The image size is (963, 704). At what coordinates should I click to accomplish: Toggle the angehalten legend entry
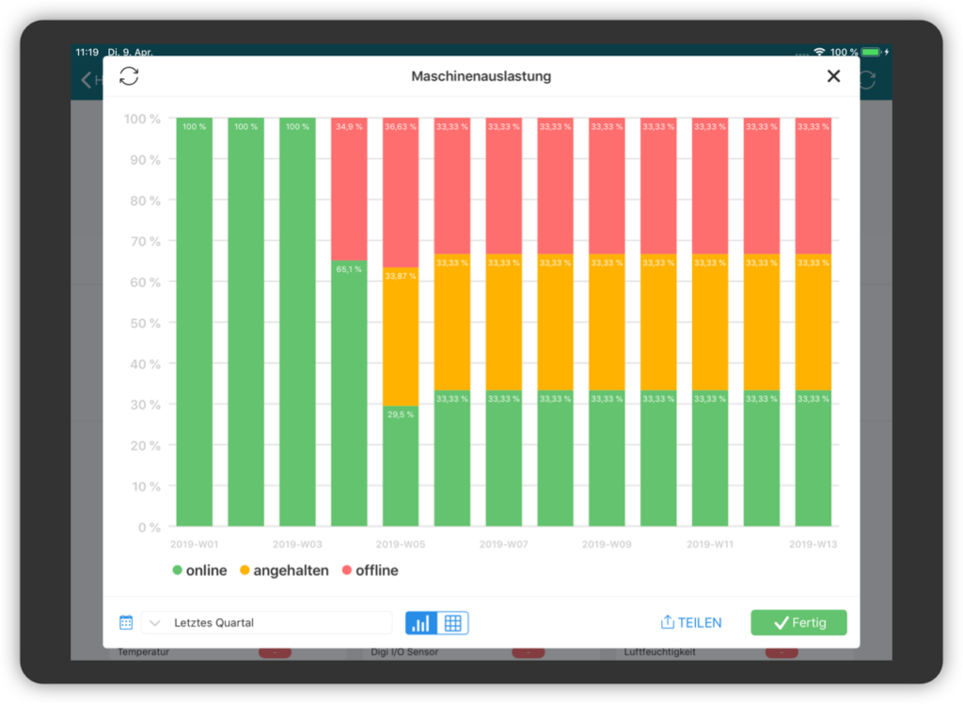(x=283, y=570)
